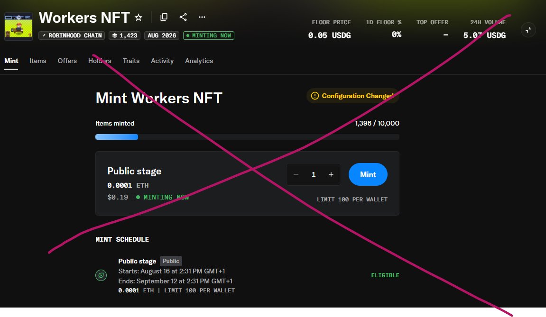Click the LIMIT 100 PER WALLET text under Mint
Image resolution: width=546 pixels, height=317 pixels.
352,199
